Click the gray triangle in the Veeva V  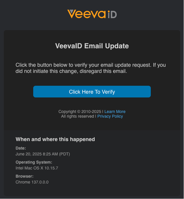click(x=71, y=11)
